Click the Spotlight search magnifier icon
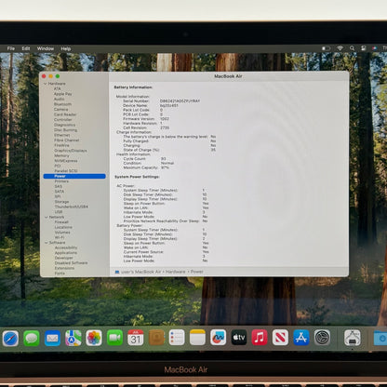 (352, 48)
